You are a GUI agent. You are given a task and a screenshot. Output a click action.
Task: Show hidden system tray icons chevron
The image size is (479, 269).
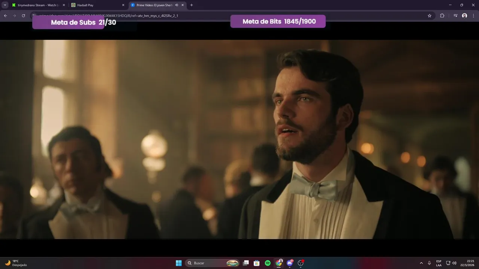tap(421, 263)
